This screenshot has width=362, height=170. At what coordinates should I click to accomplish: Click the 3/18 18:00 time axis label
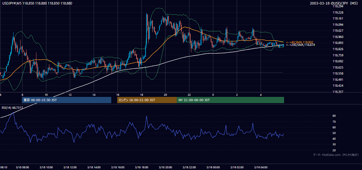coord(141,167)
